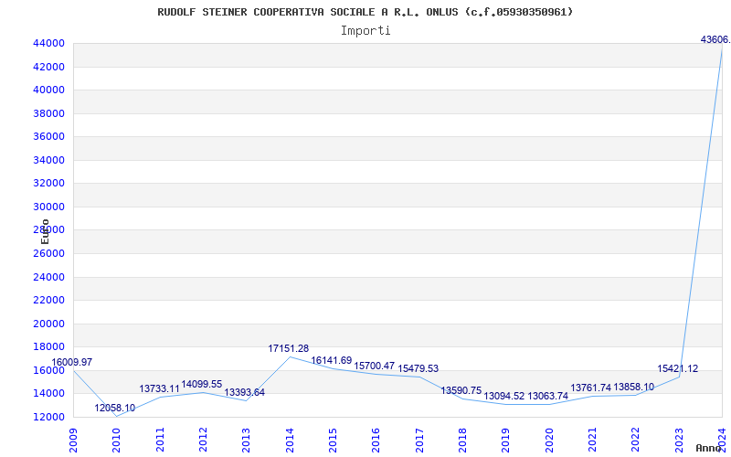Click the y-axis value 42000
The width and height of the screenshot is (731, 457).
pos(48,67)
